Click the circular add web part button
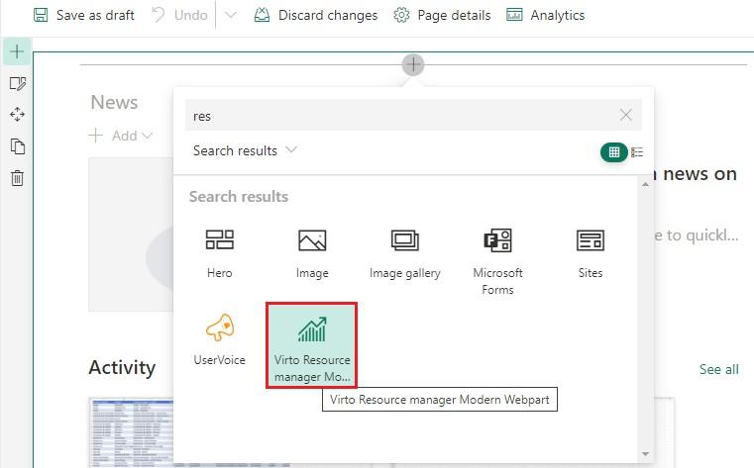The image size is (754, 468). click(413, 64)
